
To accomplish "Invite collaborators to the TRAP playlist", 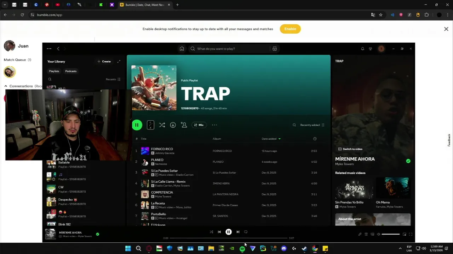I will pos(184,125).
